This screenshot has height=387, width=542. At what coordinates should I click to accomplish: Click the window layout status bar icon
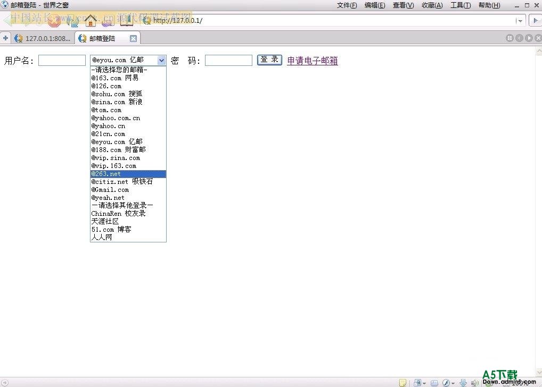pyautogui.click(x=434, y=383)
